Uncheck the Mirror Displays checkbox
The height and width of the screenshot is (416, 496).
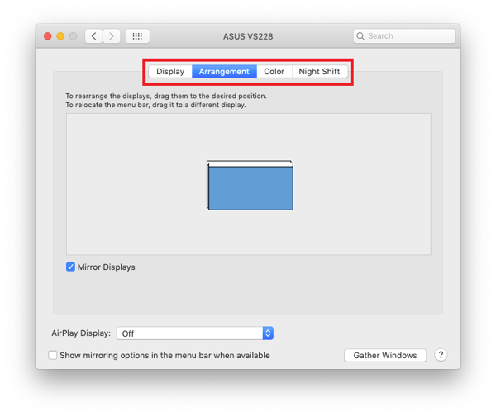point(70,267)
